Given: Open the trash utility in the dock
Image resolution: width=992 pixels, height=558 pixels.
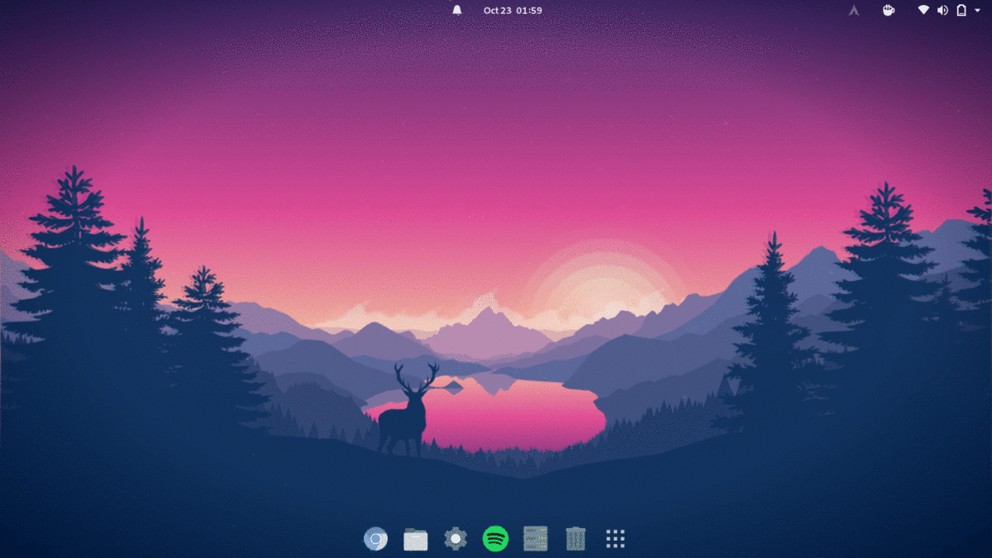Looking at the screenshot, I should [574, 537].
